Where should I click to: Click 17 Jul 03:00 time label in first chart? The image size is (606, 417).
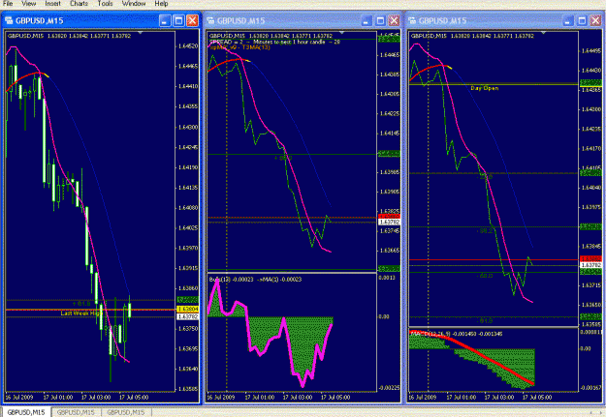coord(96,397)
